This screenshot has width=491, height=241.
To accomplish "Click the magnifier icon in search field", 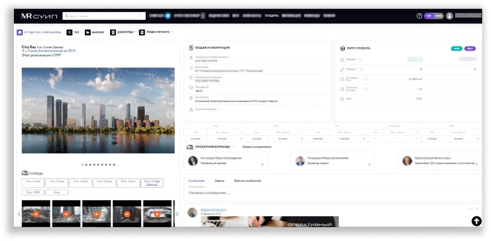I will point(141,16).
